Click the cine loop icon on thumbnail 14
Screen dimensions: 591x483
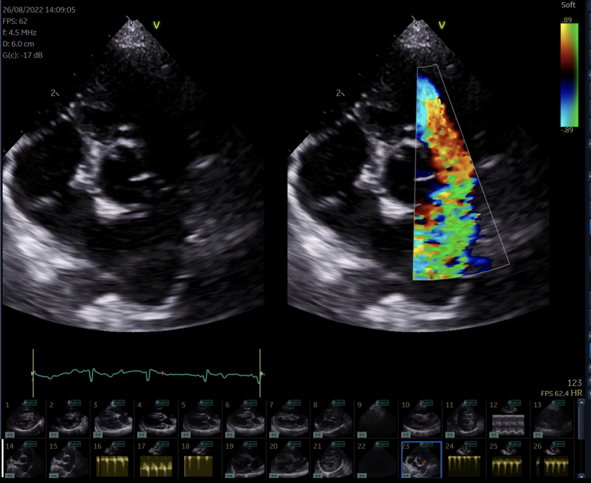9,475
